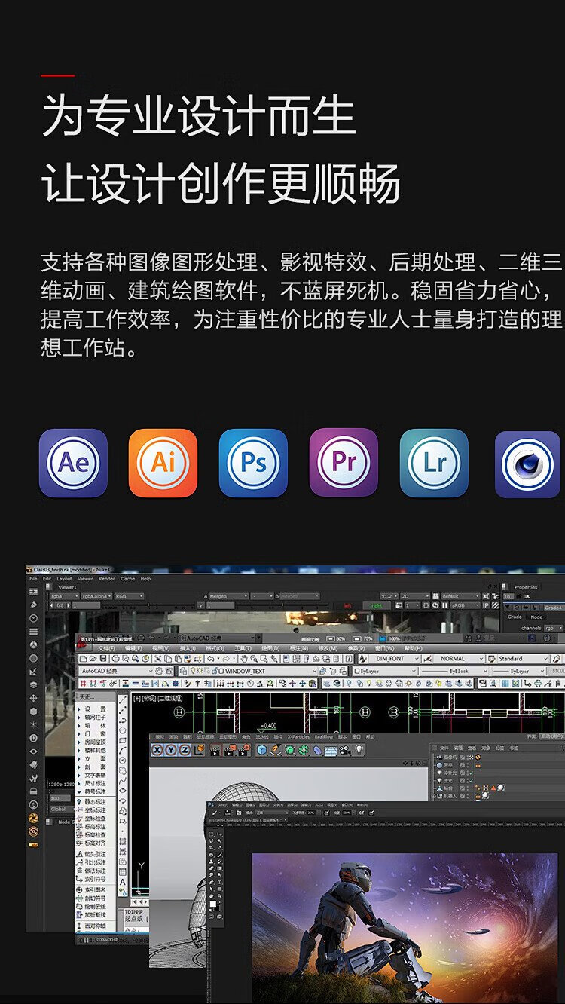
Task: Click the light bulb icon in Cinema 4D toolbar
Action: [x=359, y=750]
